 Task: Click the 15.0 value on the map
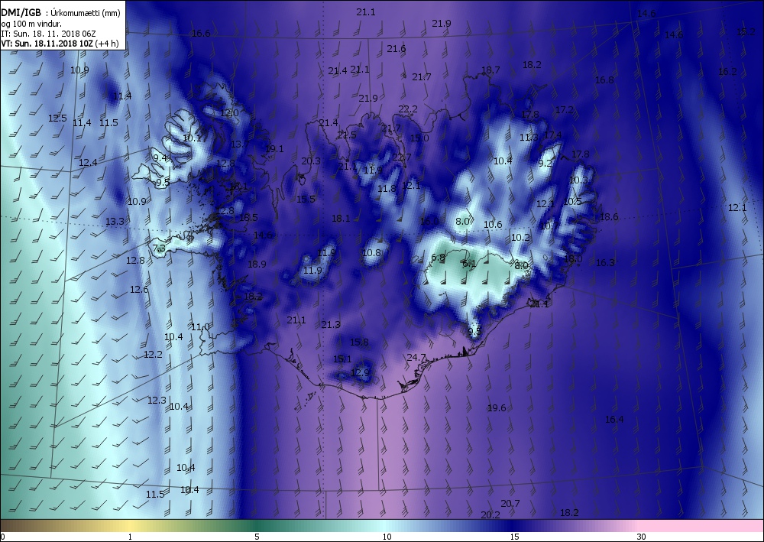(419, 138)
